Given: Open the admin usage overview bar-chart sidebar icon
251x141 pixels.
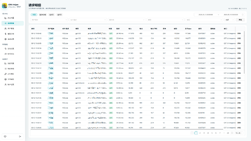Looking at the screenshot, I should [x=5, y=18].
